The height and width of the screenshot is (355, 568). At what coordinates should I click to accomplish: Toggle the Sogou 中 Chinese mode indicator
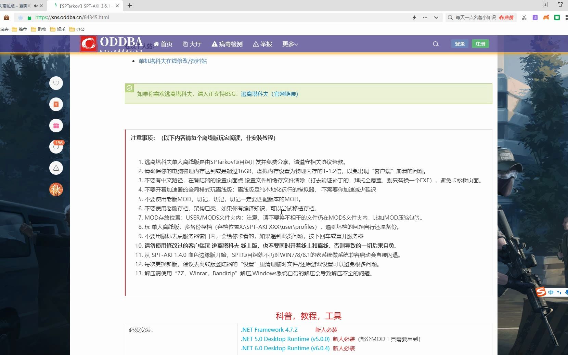coord(551,292)
